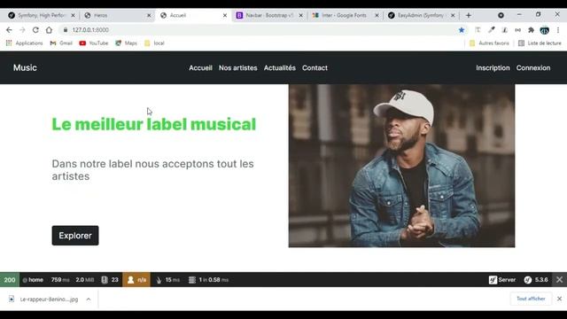Click the Chrome profile circle icon near tabs
Screen dimensions: 567x319
(x=501, y=15)
